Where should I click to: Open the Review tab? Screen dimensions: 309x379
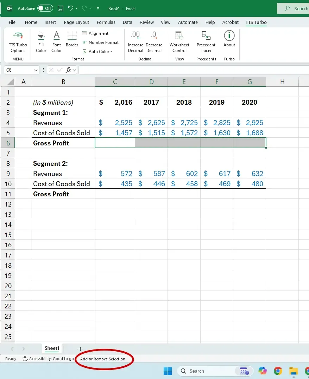[146, 22]
